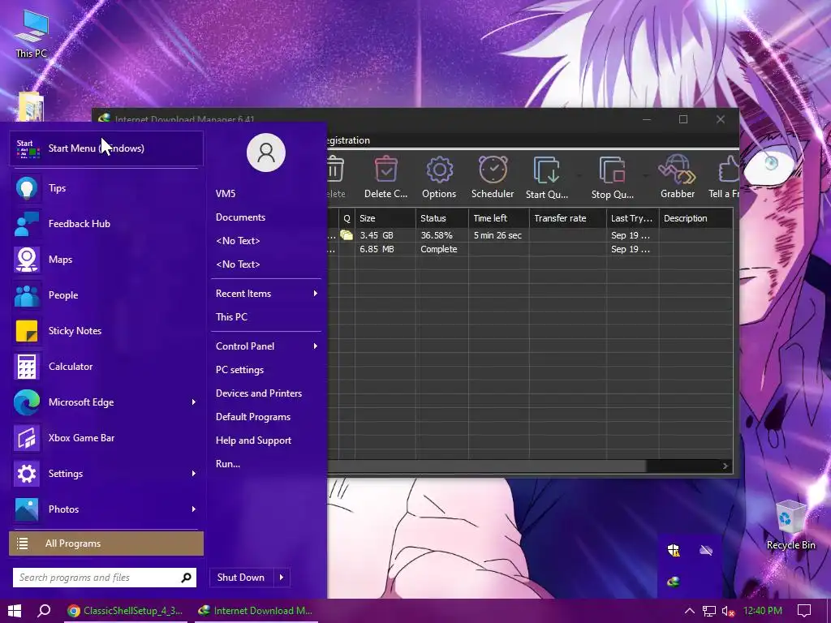
Task: Show hidden tray icons chevron
Action: click(690, 611)
